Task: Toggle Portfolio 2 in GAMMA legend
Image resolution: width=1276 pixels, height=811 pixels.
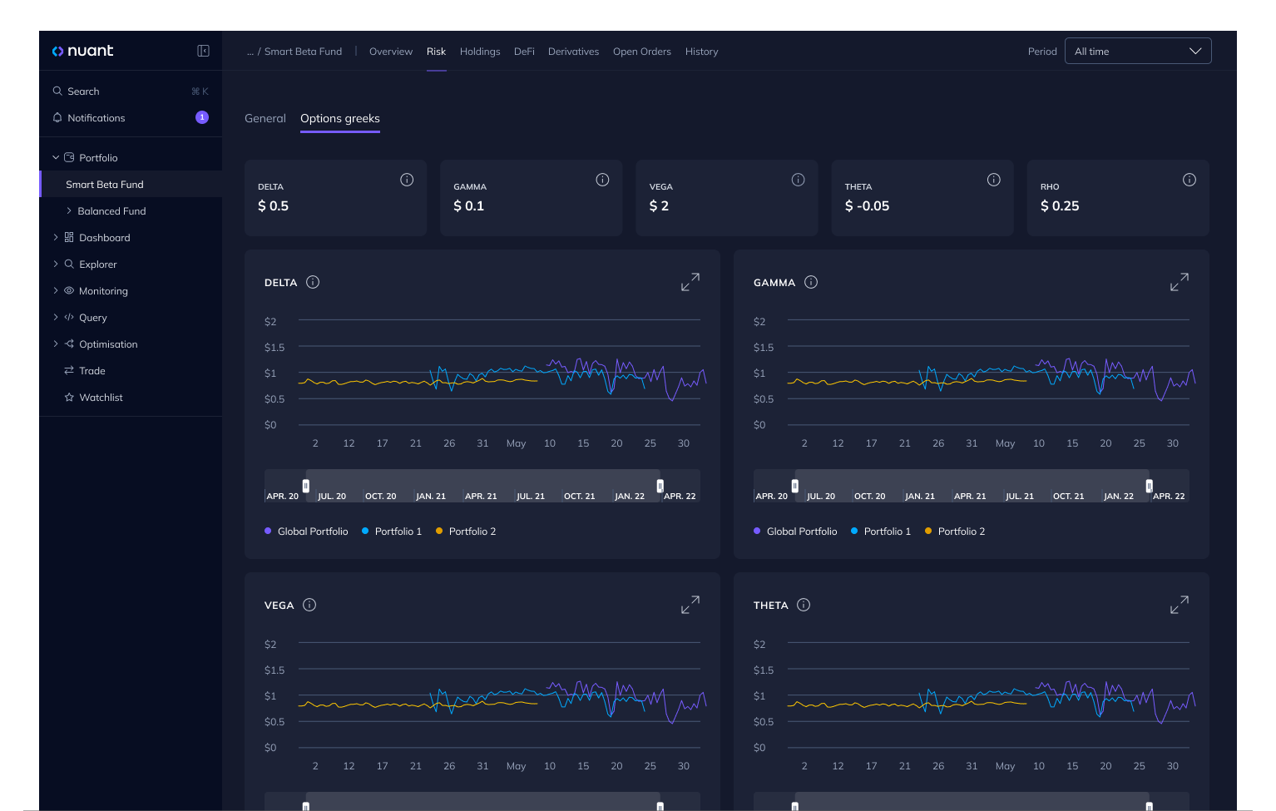Action: [955, 531]
